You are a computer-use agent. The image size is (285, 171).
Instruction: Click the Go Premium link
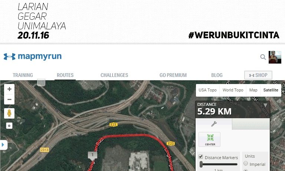(x=173, y=75)
